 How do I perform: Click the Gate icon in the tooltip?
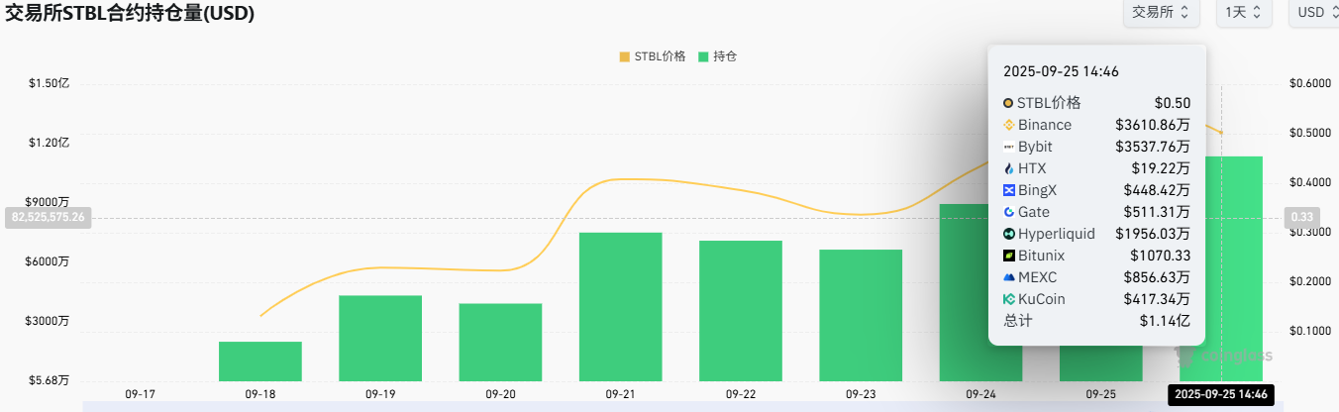pyautogui.click(x=1008, y=212)
